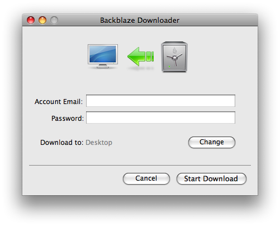
Task: Focus the Account Email input field
Action: (160, 101)
